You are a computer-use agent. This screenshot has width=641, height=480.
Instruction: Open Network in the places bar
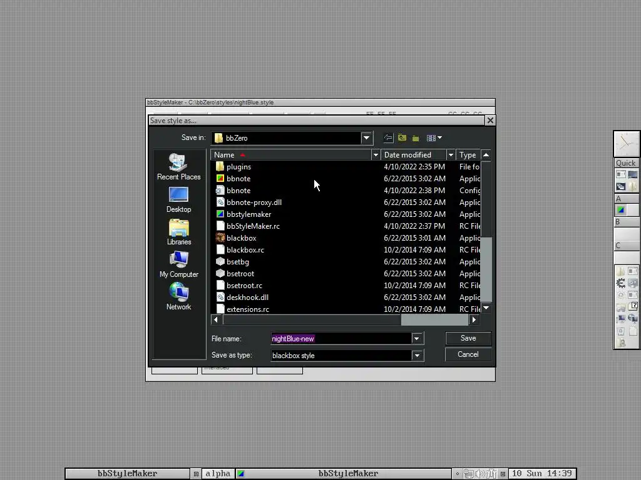click(178, 297)
